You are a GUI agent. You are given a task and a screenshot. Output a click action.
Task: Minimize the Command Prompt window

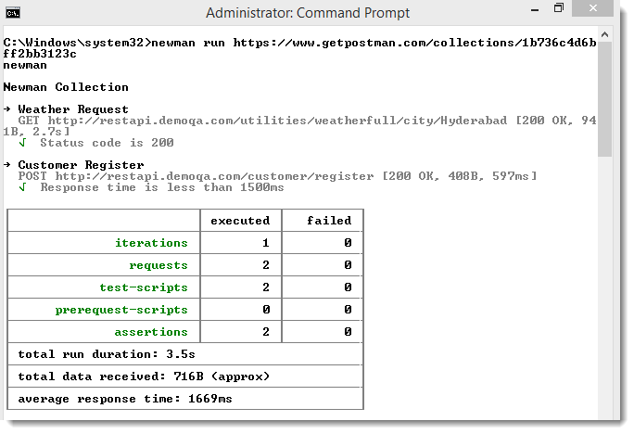click(535, 9)
